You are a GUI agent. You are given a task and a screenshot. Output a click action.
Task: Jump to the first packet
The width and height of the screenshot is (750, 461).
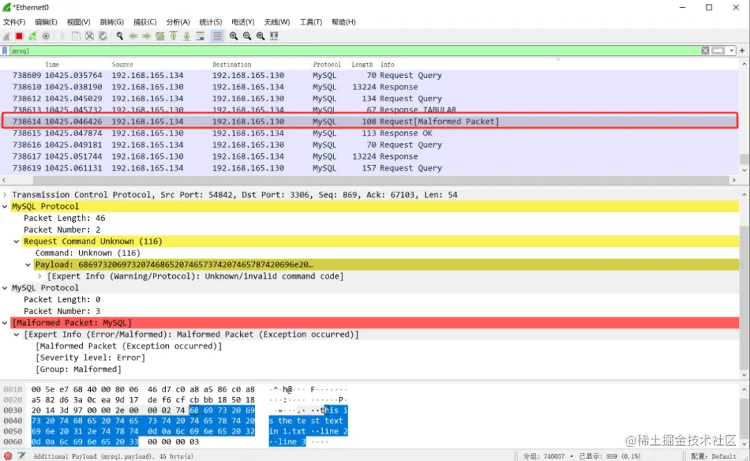(x=173, y=36)
